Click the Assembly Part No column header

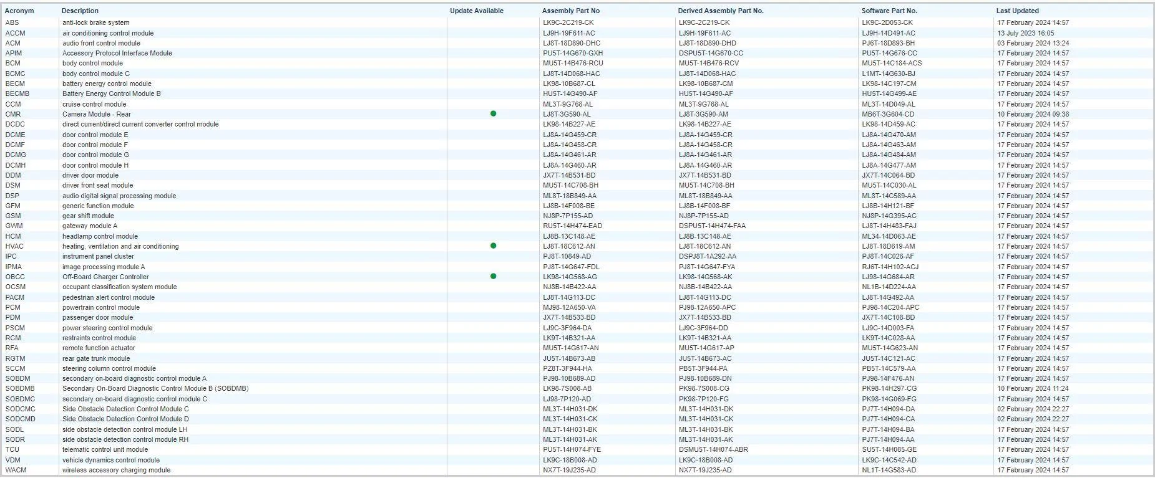571,11
